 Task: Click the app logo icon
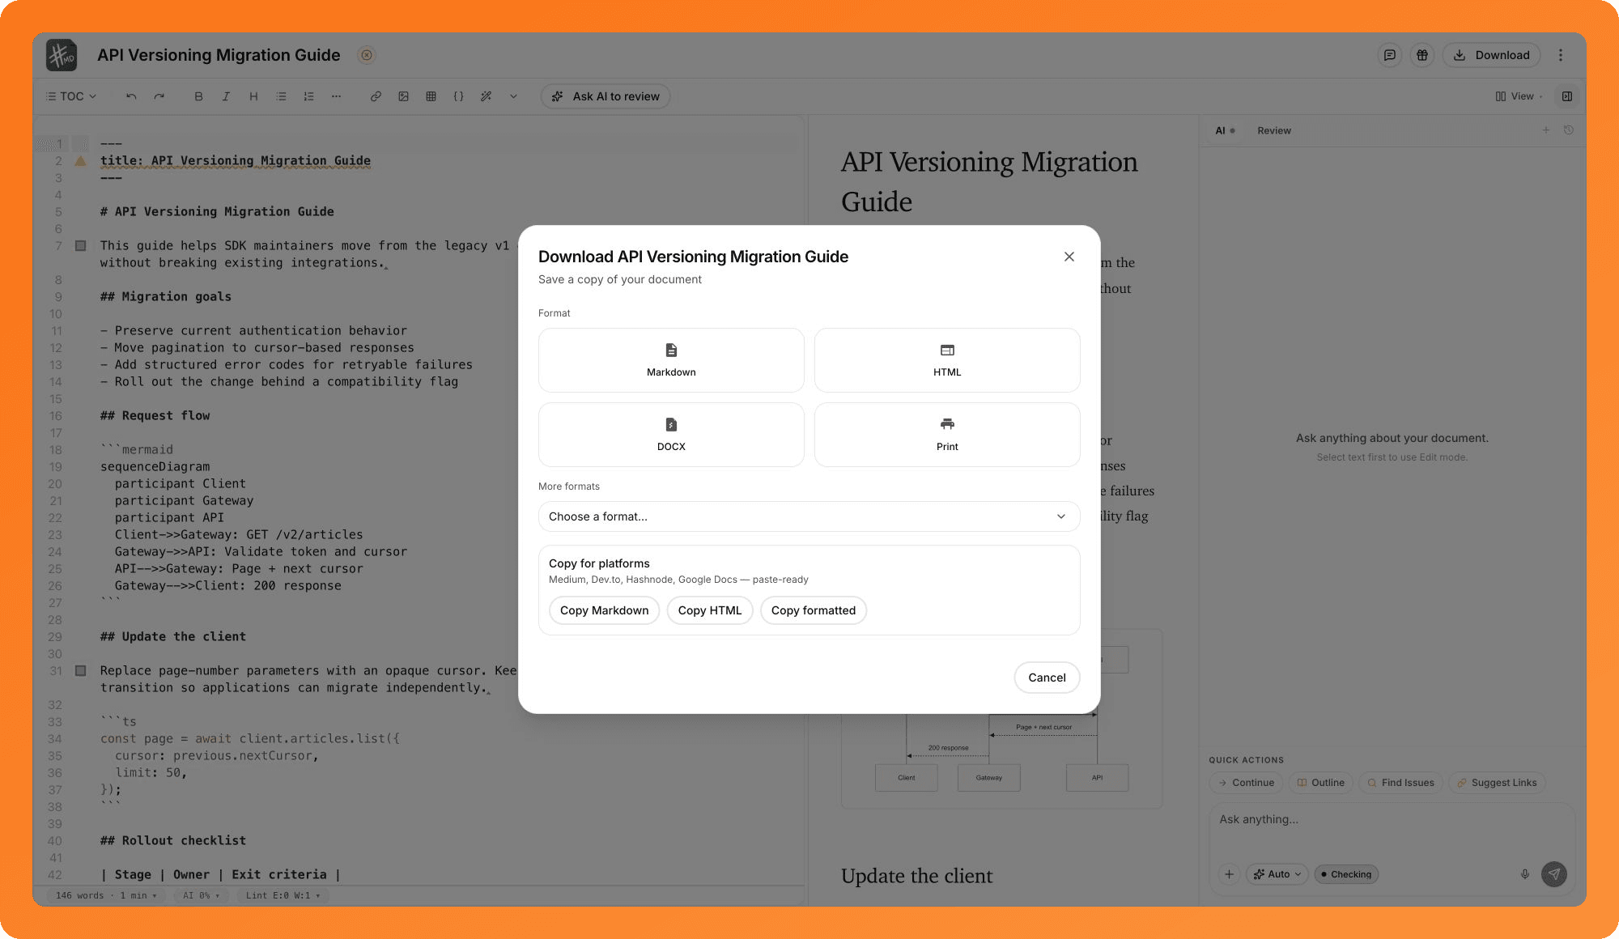pos(62,55)
